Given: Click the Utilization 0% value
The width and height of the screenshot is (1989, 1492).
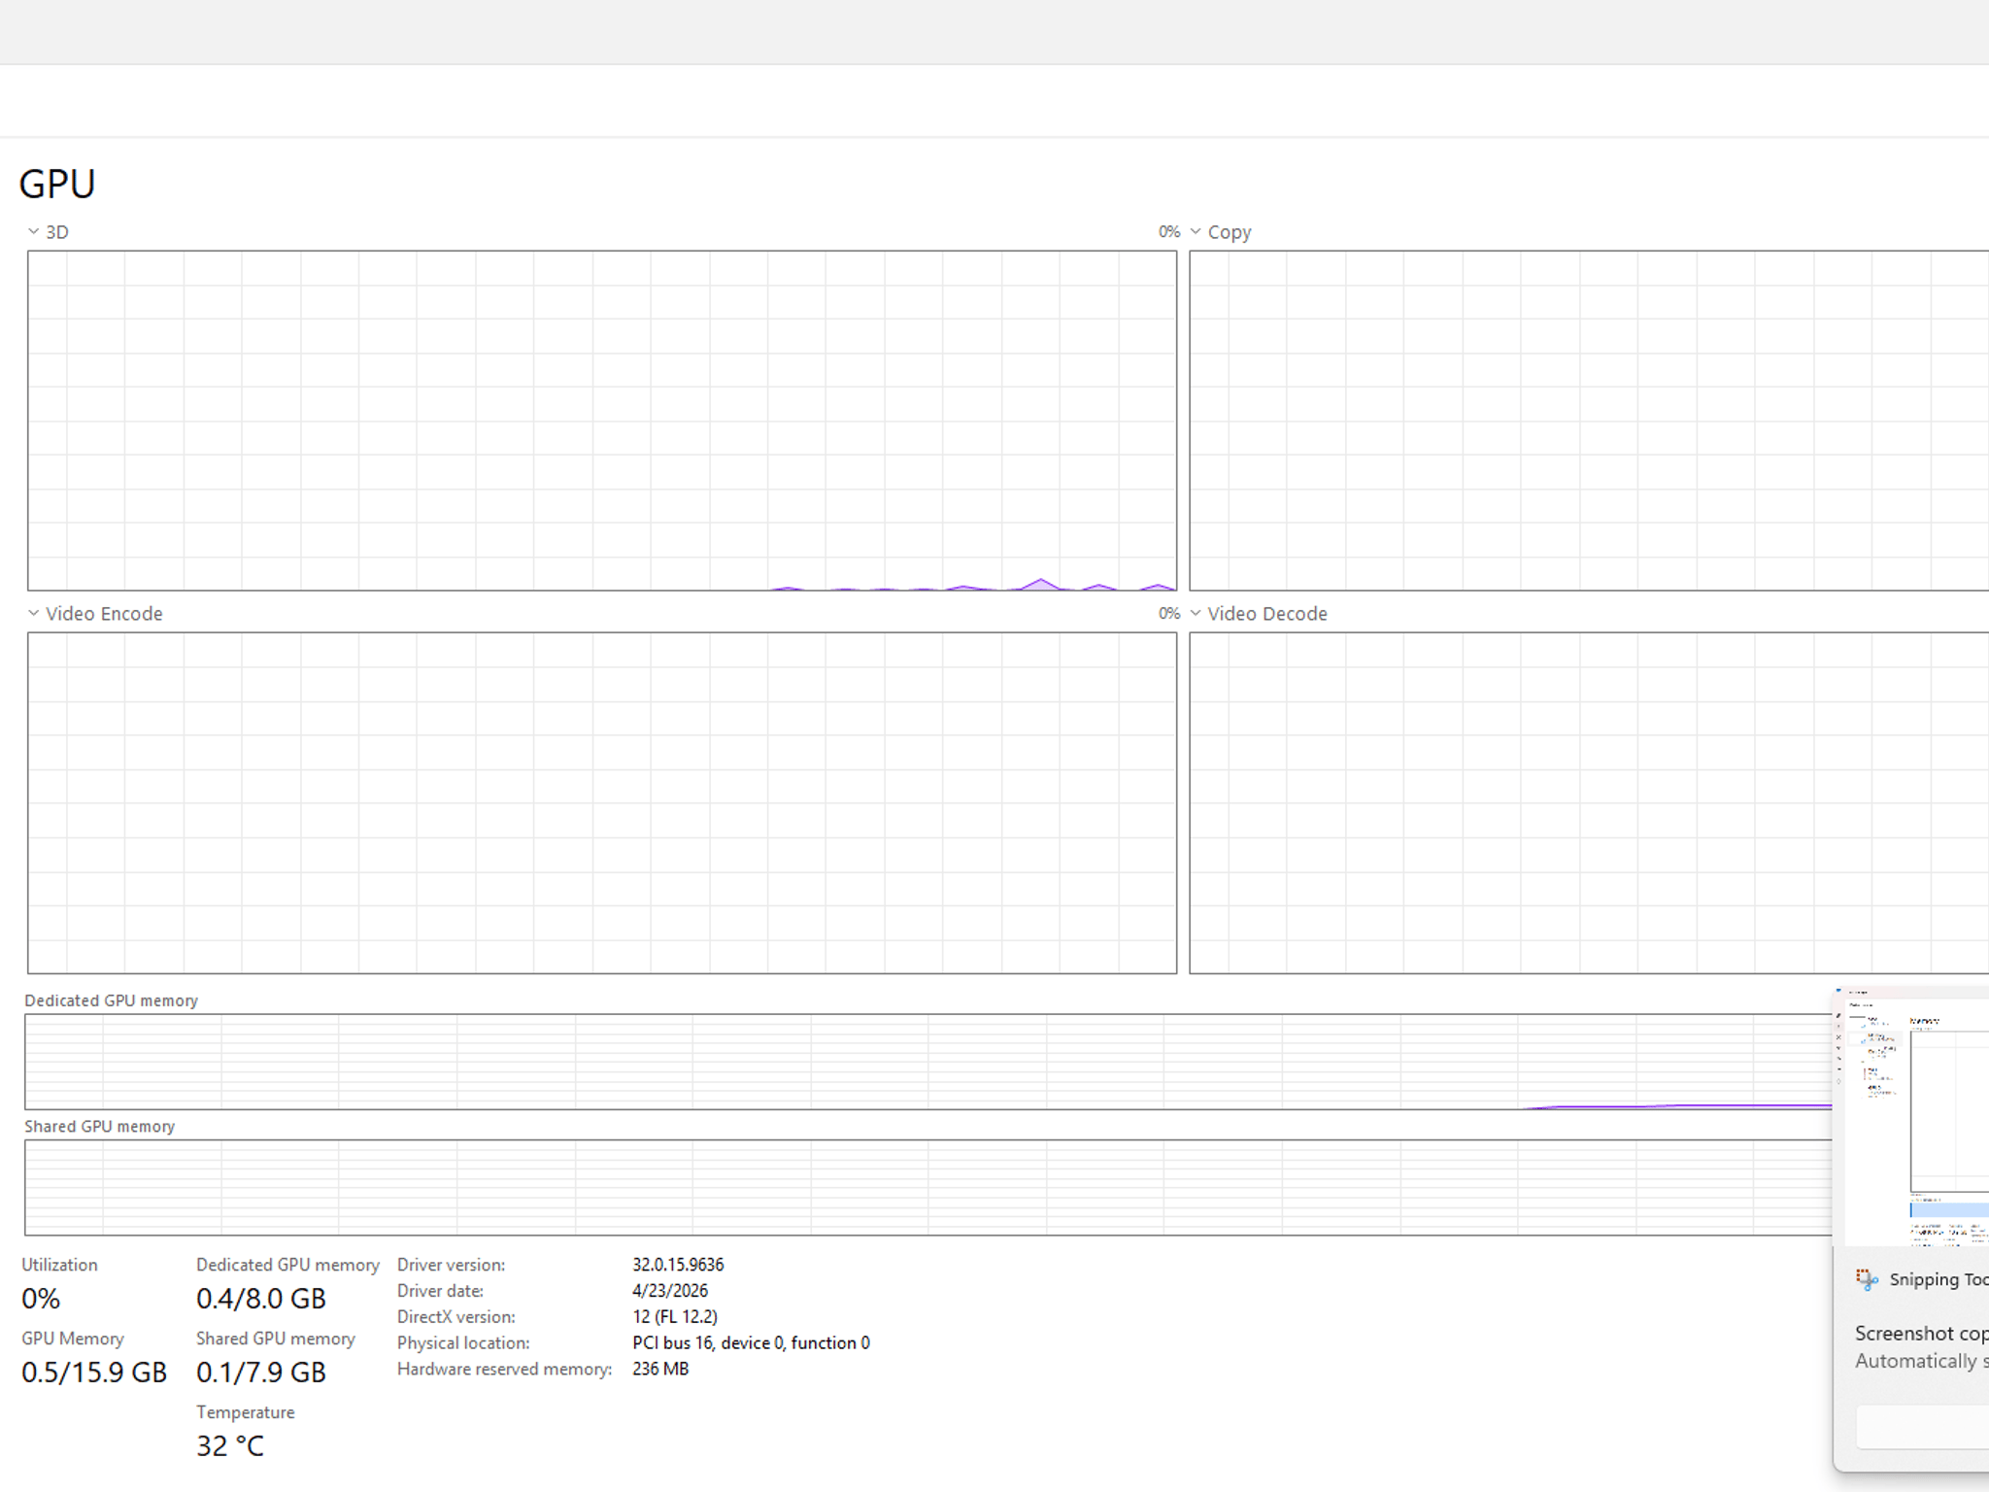Looking at the screenshot, I should tap(41, 1298).
